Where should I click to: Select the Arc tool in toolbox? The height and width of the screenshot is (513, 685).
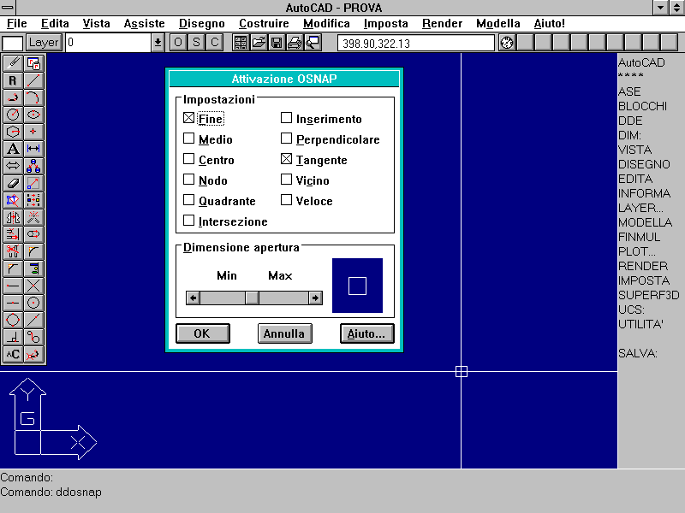click(x=33, y=97)
